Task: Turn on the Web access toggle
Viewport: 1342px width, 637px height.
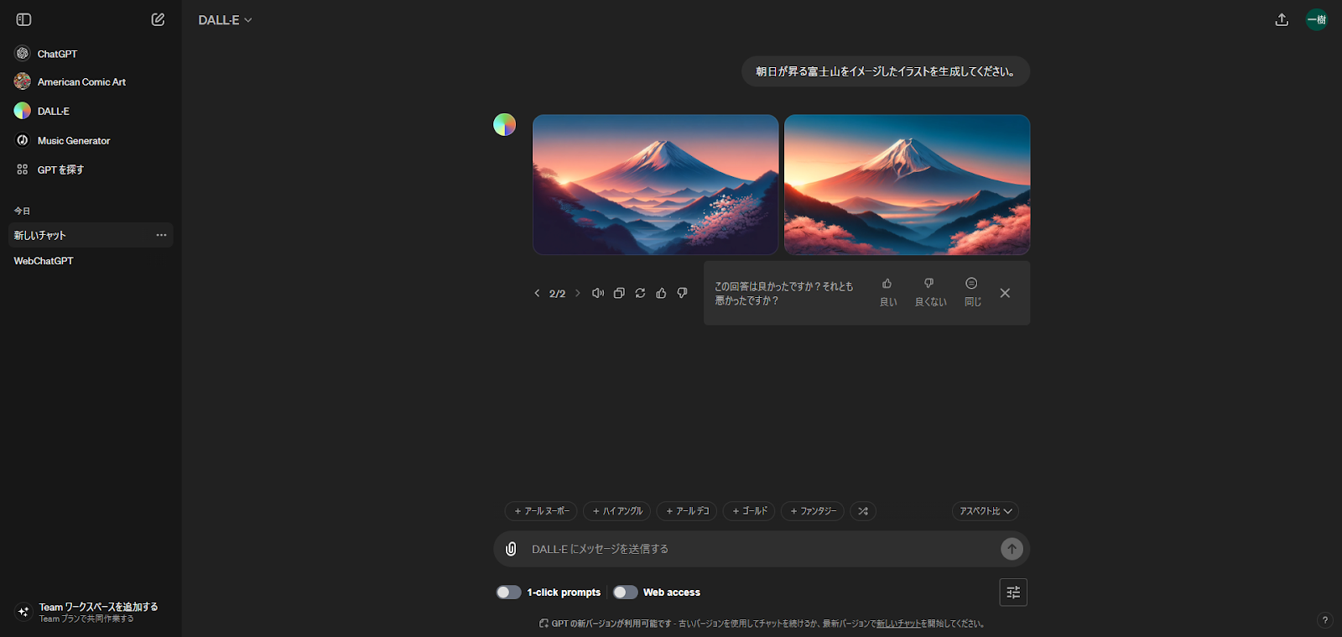Action: pyautogui.click(x=625, y=593)
